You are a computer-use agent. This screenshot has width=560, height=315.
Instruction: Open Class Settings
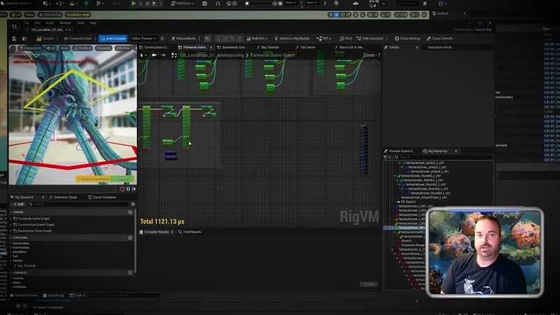[x=408, y=38]
